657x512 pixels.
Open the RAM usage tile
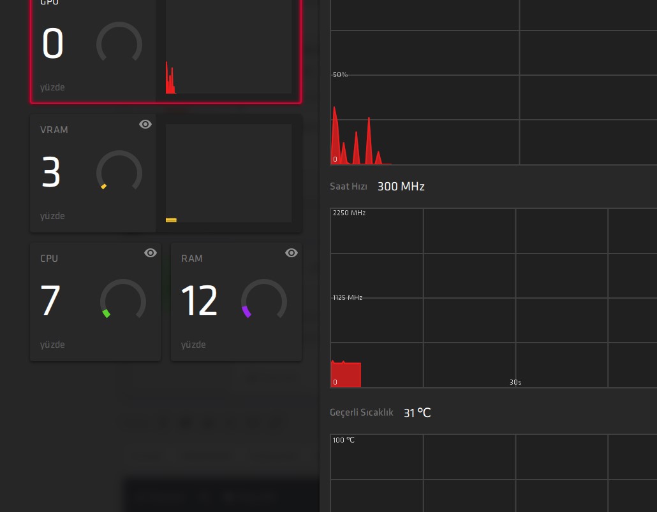click(236, 302)
